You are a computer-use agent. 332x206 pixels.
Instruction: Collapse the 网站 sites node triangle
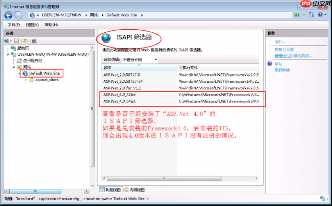tap(14, 67)
